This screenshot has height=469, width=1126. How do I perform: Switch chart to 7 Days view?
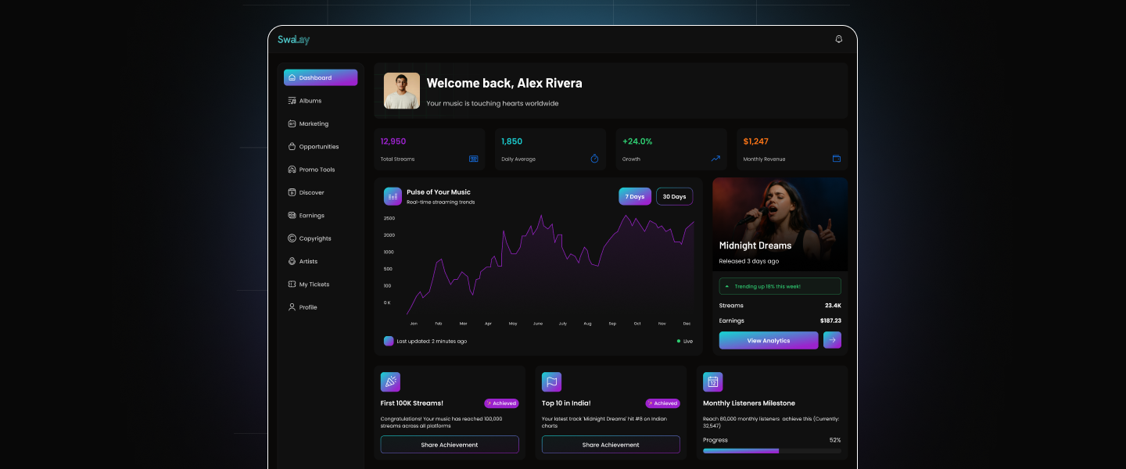pyautogui.click(x=635, y=196)
